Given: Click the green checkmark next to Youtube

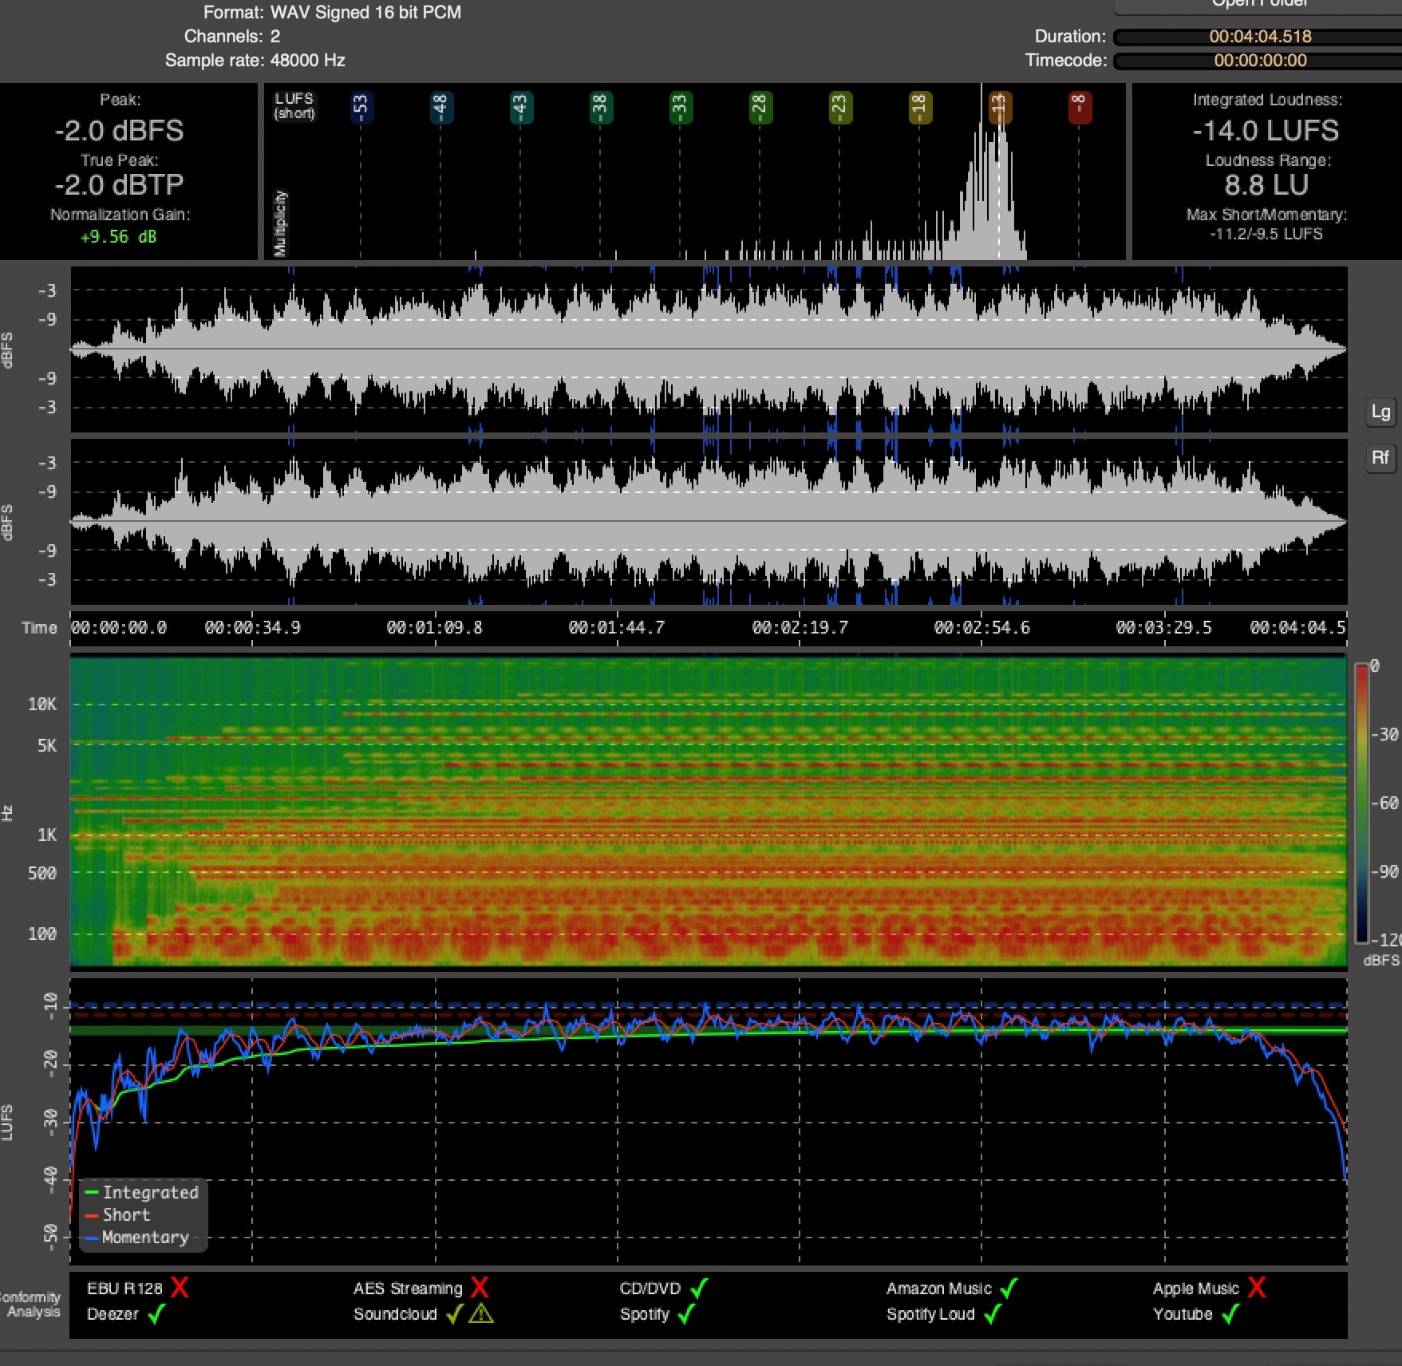Looking at the screenshot, I should tap(1230, 1313).
